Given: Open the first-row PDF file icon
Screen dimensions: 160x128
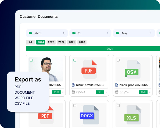Looking at the screenshot, I should coord(89,69).
